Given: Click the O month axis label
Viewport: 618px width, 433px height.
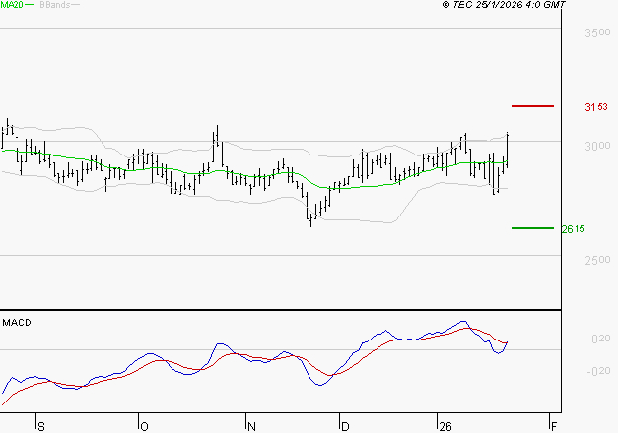Looking at the screenshot, I should tap(144, 427).
